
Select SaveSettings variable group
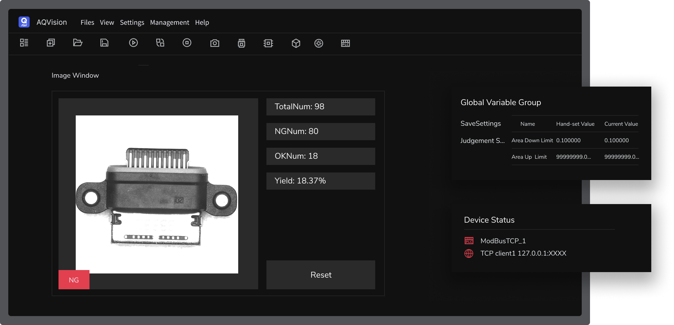click(x=481, y=124)
